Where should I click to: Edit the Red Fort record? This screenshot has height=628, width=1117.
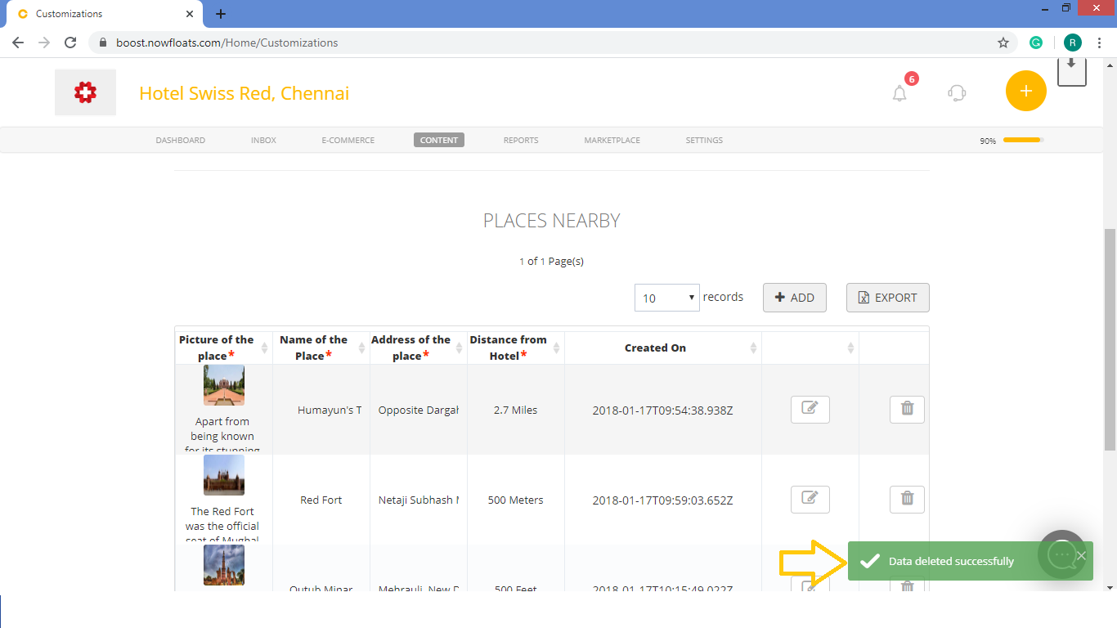coord(810,499)
